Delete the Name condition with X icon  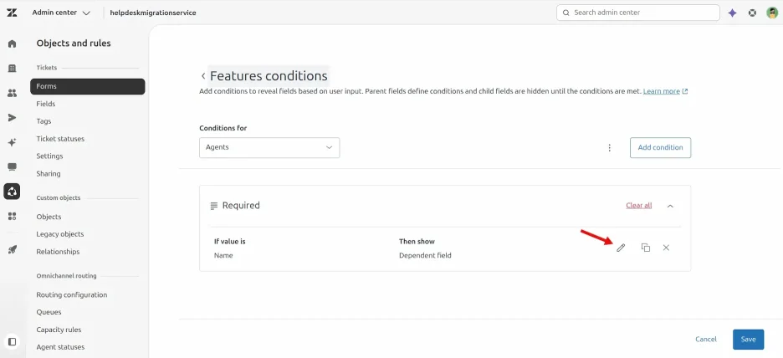666,248
